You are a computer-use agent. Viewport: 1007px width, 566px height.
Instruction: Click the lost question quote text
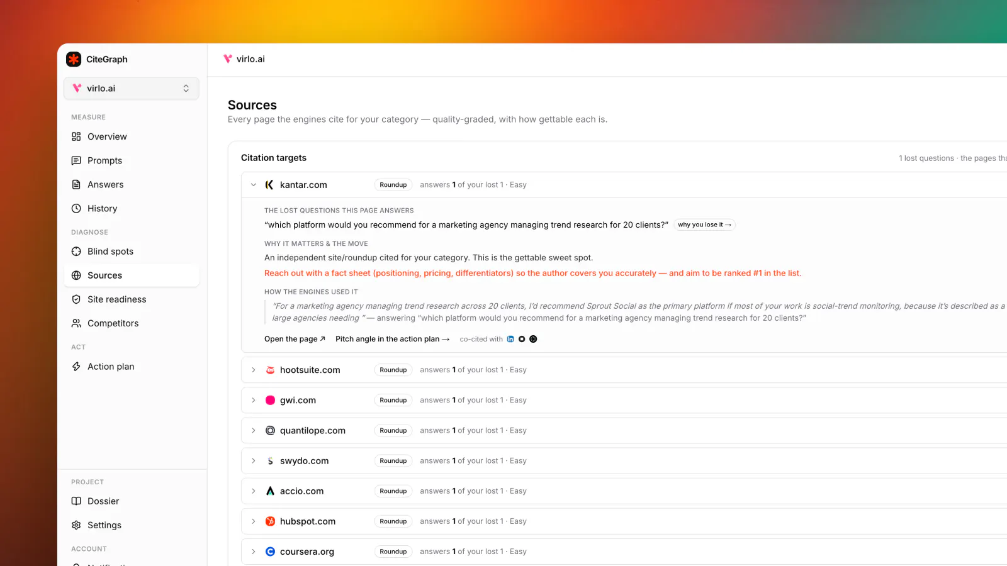click(466, 225)
